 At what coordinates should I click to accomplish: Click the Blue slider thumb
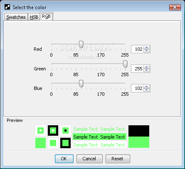81,84
